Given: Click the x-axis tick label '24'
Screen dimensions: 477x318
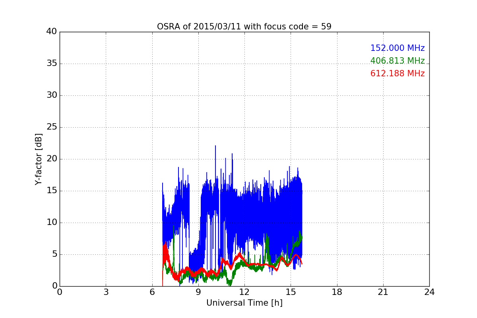Looking at the screenshot, I should (x=429, y=292).
